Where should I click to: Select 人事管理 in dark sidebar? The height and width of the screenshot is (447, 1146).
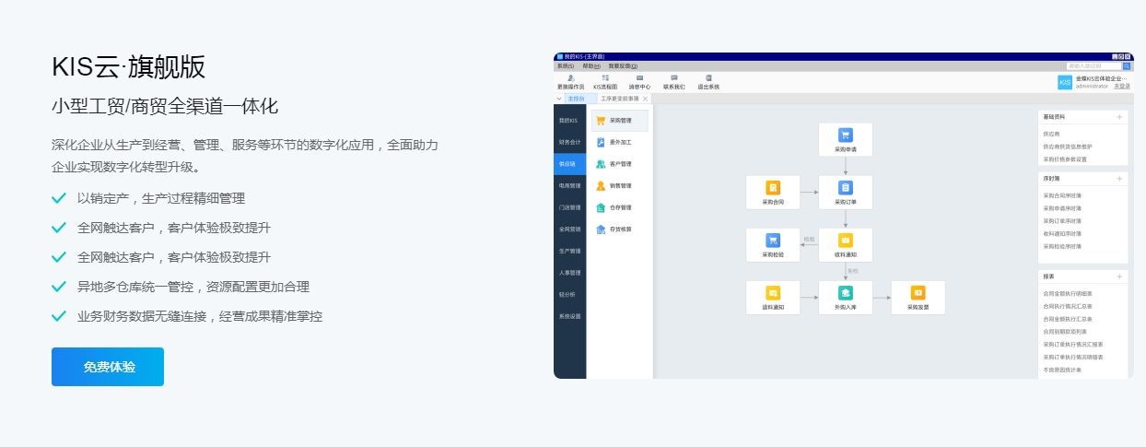(x=569, y=273)
